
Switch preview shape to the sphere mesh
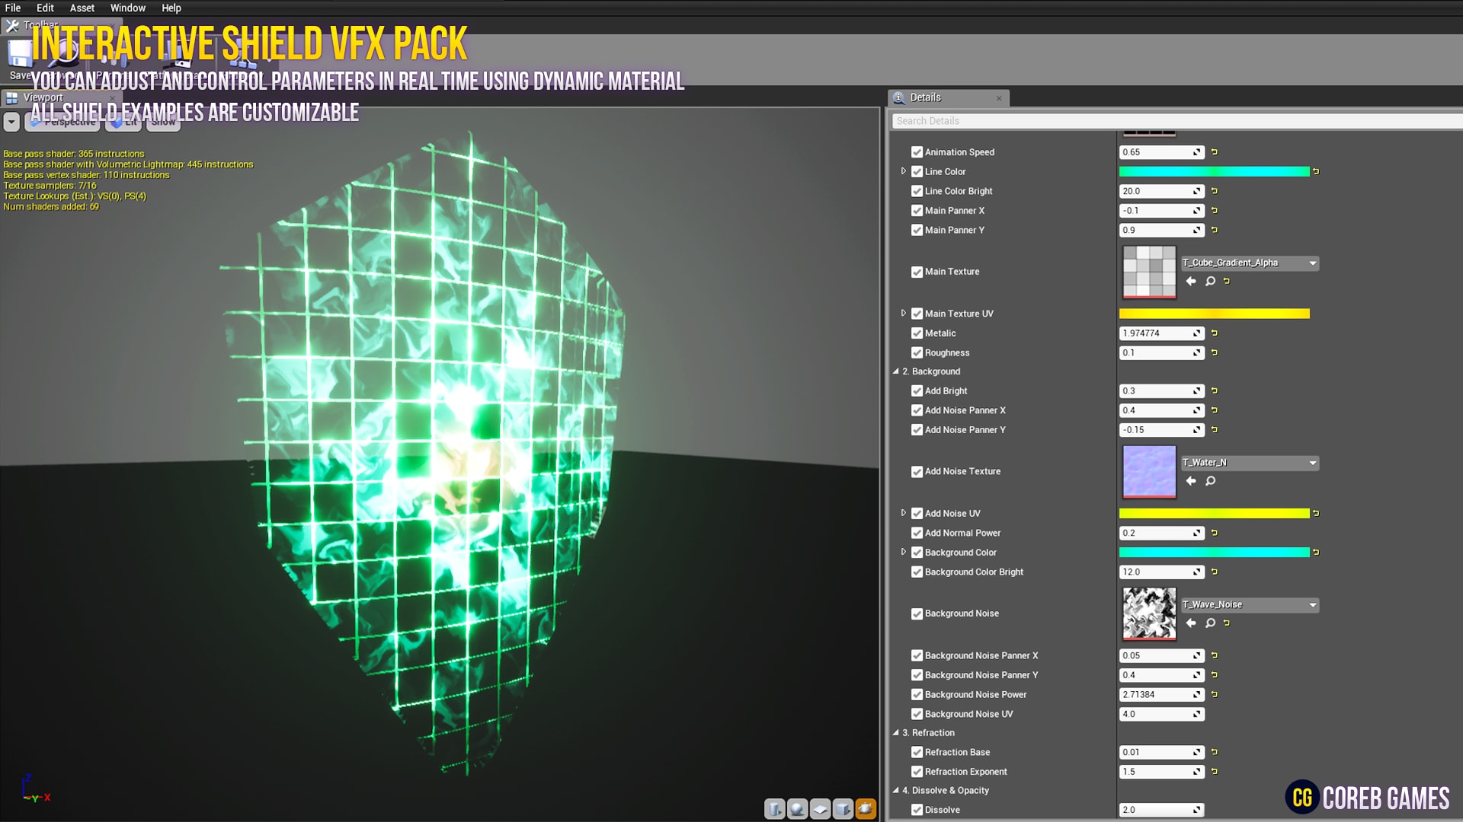pos(797,809)
